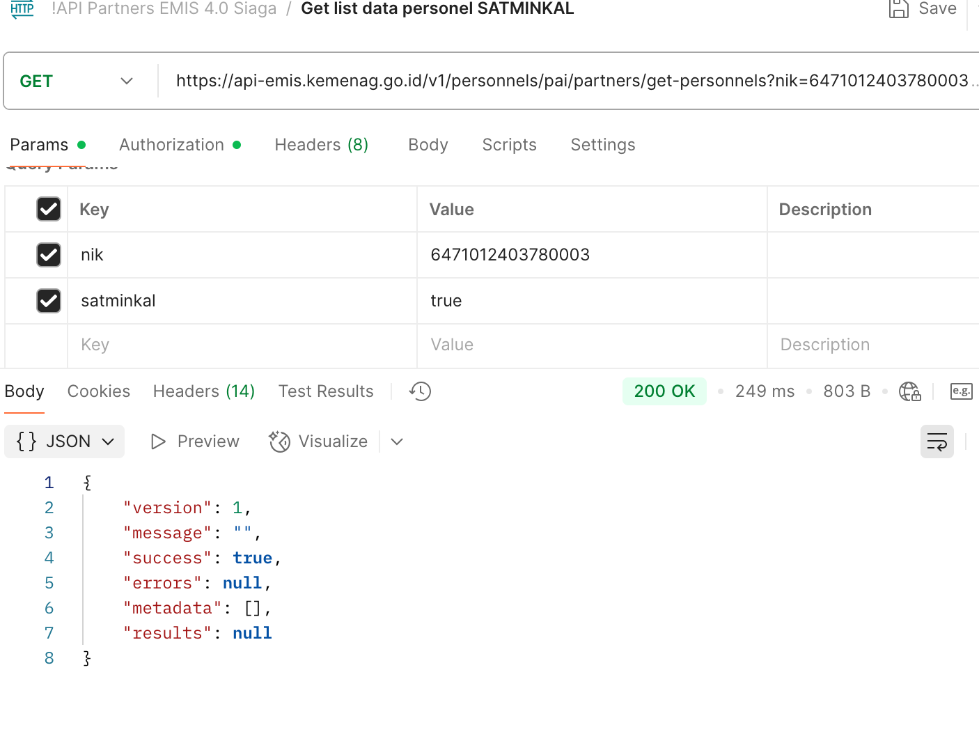The height and width of the screenshot is (734, 979).
Task: Open the request Headers (8) tab
Action: pyautogui.click(x=321, y=145)
